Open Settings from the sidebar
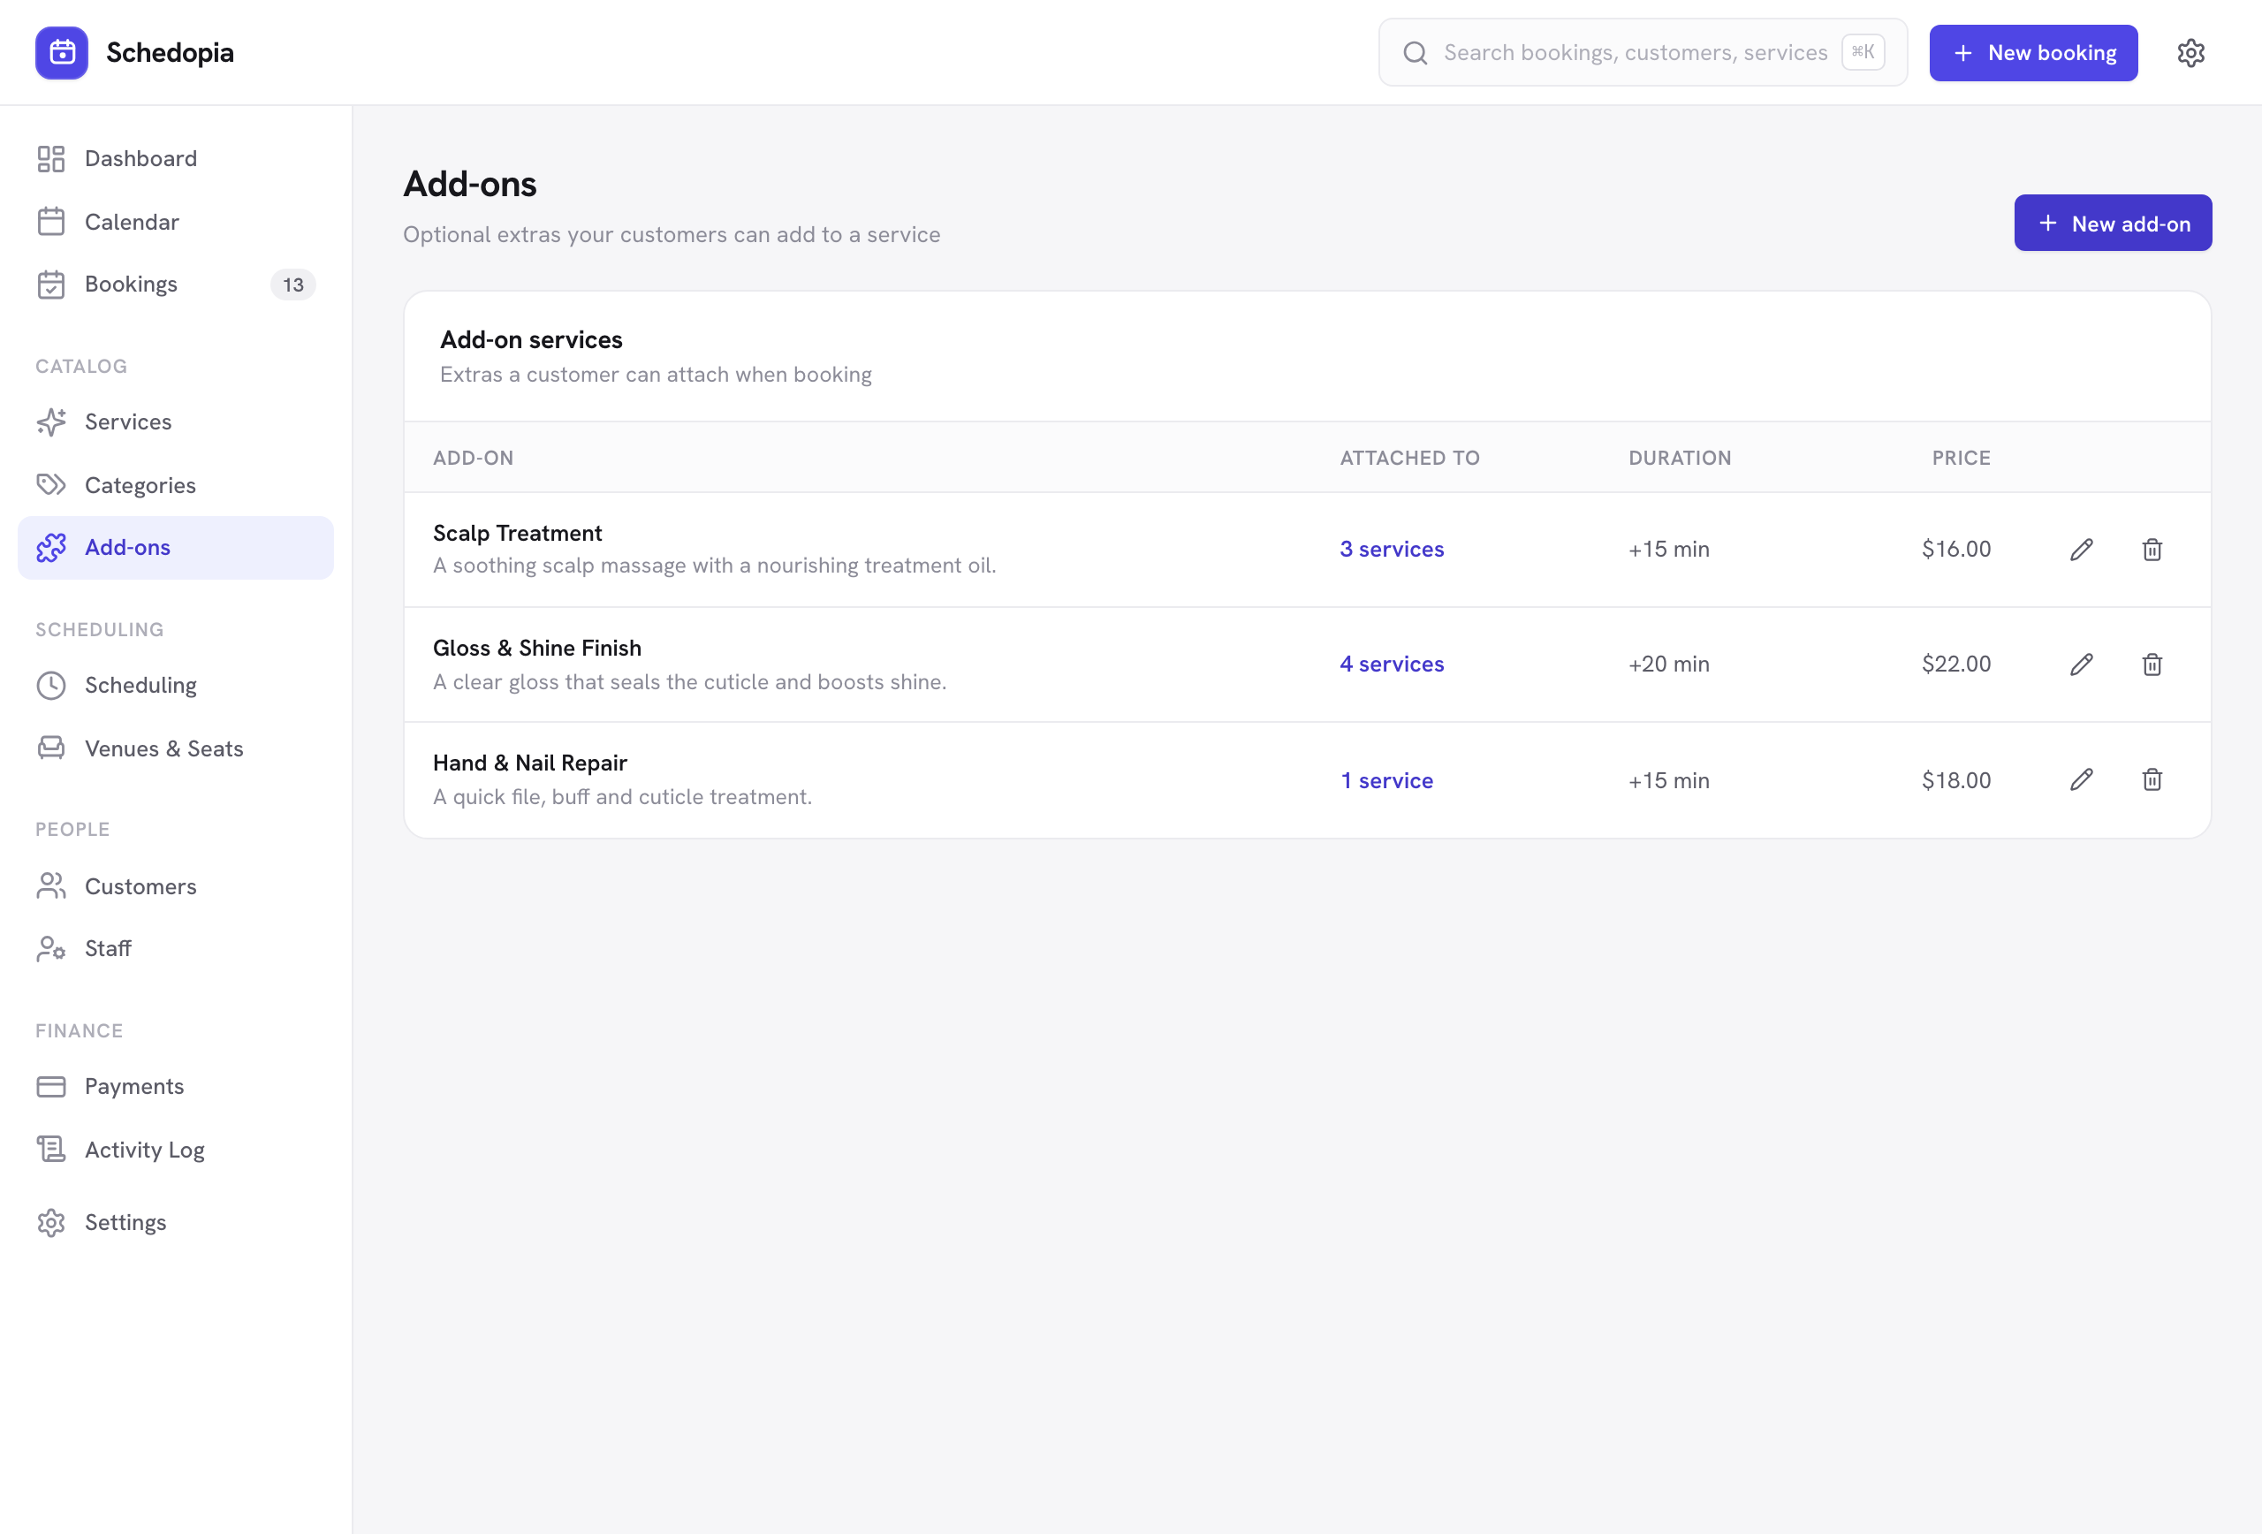The height and width of the screenshot is (1534, 2262). (175, 1223)
